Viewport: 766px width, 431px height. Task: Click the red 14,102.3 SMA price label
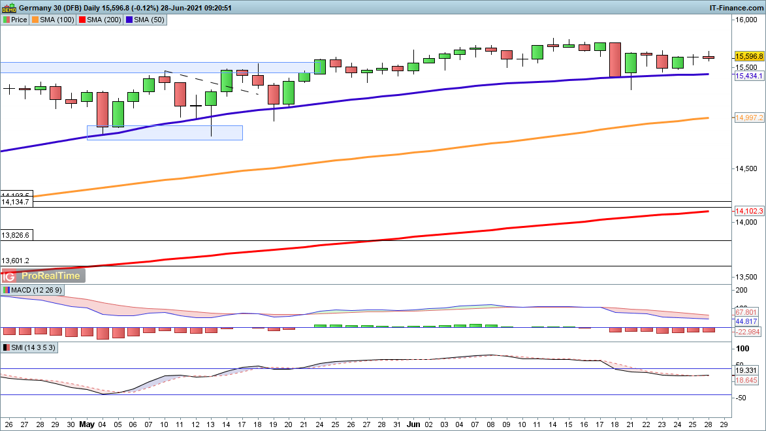coord(749,212)
